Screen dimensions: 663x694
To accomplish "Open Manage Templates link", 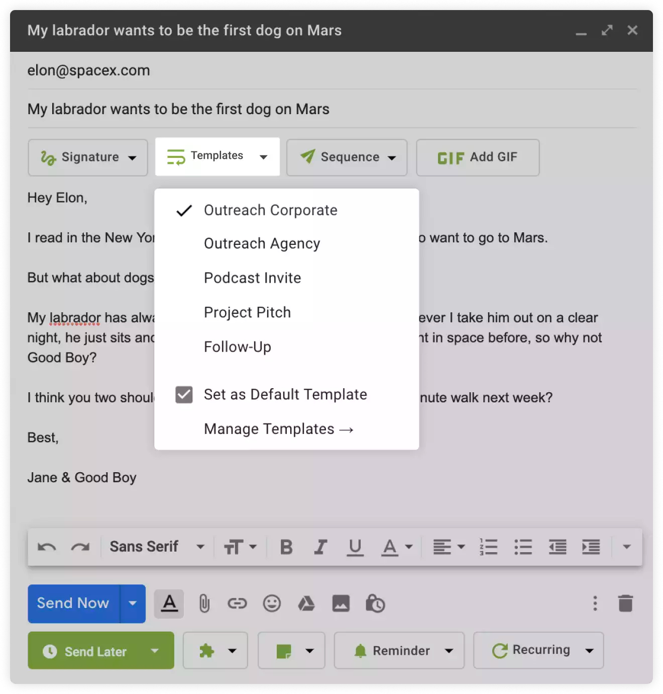I will 278,429.
